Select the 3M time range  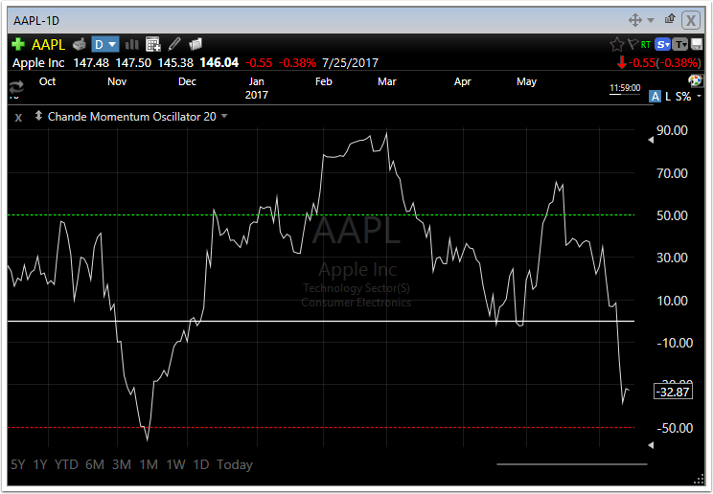(122, 464)
